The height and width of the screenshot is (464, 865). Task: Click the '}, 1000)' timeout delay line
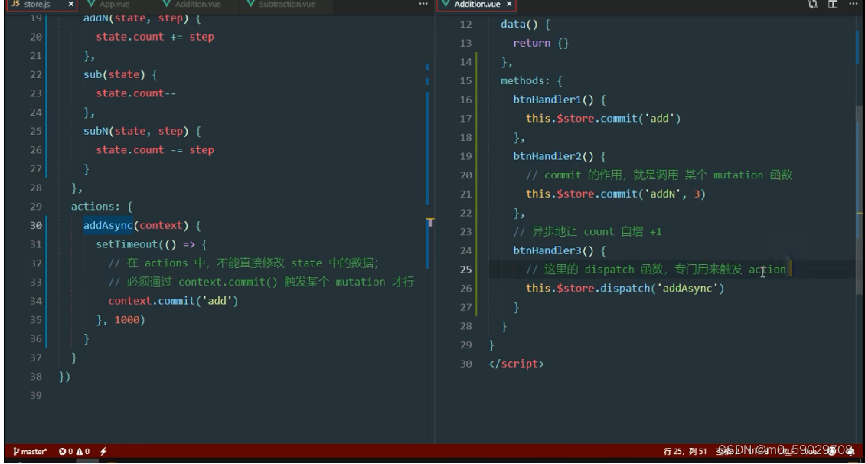tap(120, 320)
